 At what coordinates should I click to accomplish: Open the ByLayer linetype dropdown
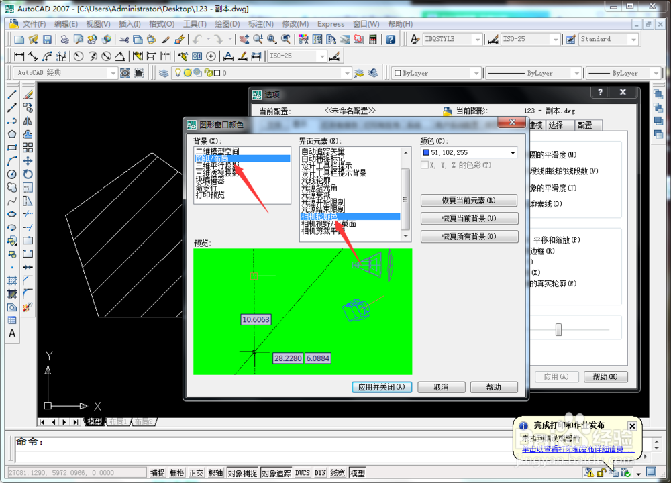click(533, 73)
